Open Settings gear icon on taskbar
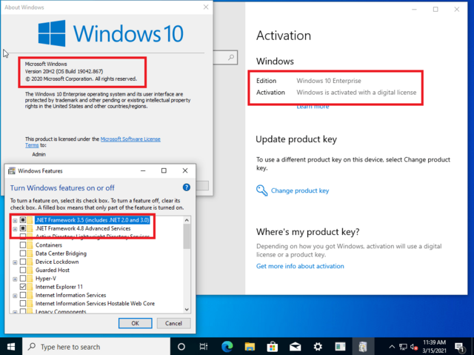Viewport: 474px width, 355px height. [318, 347]
